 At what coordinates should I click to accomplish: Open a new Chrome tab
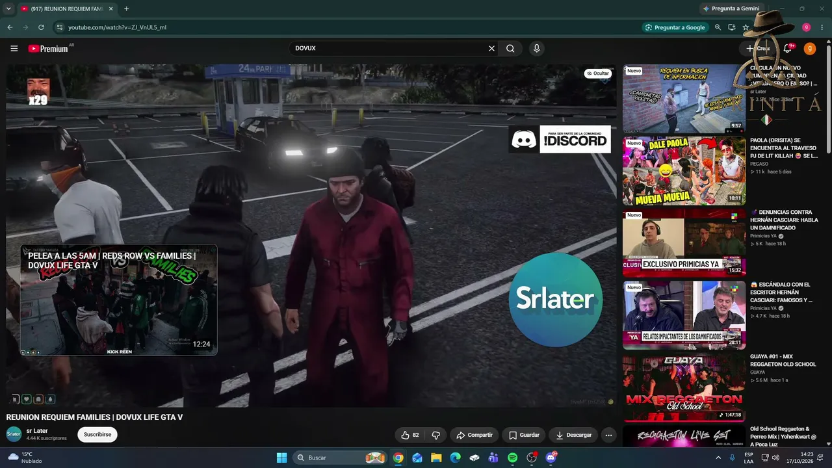tap(126, 8)
